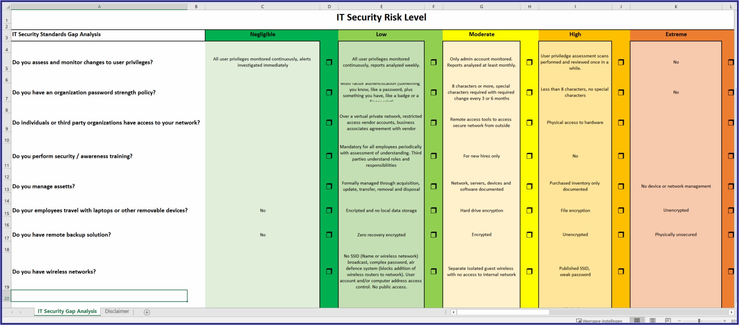Screen dimensions: 739x325
Task: Check Negligible box for user privileges question
Action: click(329, 62)
